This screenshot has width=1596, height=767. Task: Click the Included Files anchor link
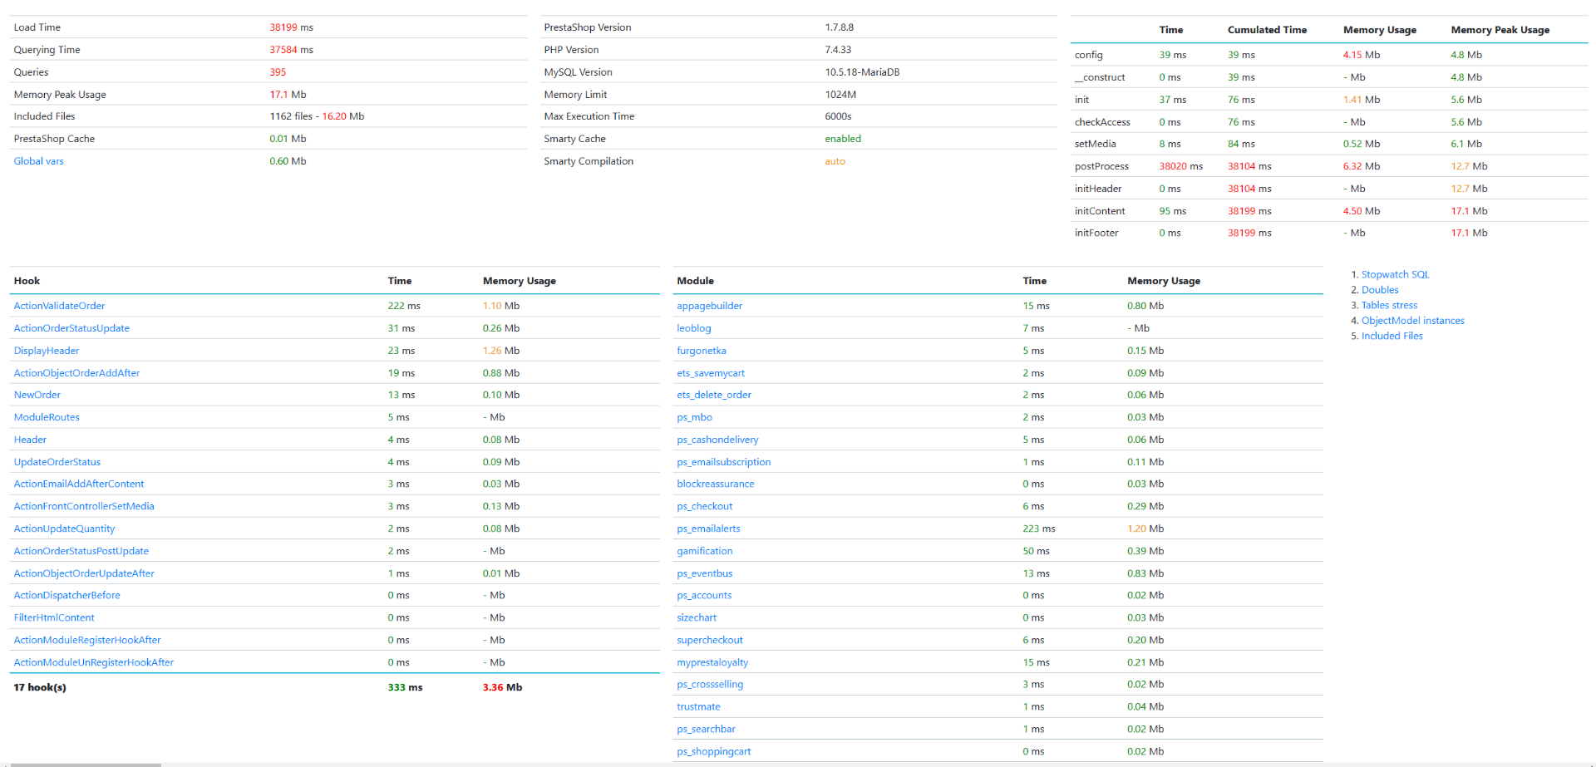pos(1392,336)
